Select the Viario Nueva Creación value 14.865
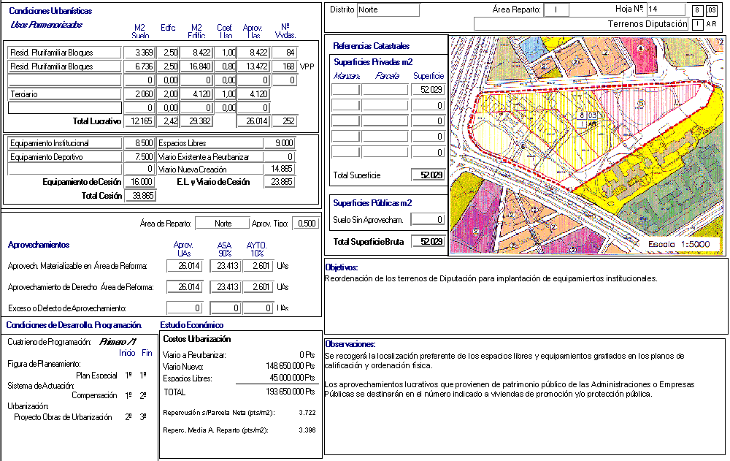The height and width of the screenshot is (461, 730). (279, 169)
